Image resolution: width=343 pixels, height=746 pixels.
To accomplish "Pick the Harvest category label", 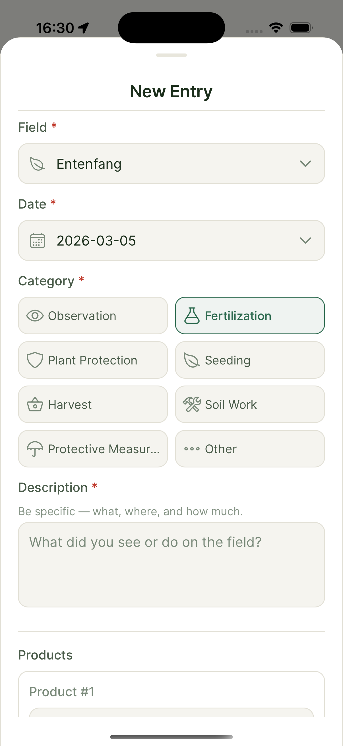I will click(70, 405).
